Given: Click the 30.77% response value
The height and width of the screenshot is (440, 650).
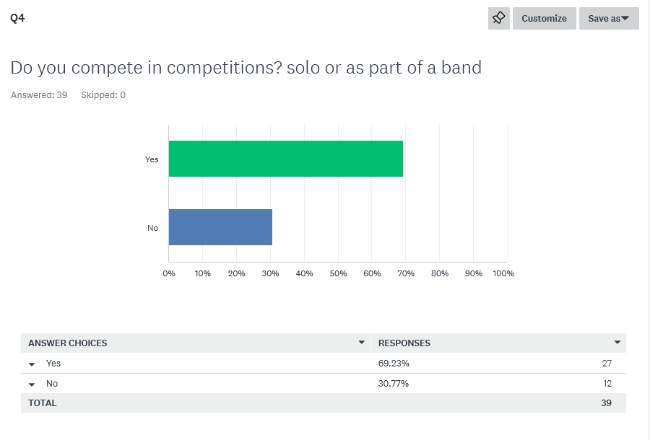Looking at the screenshot, I should [x=394, y=384].
